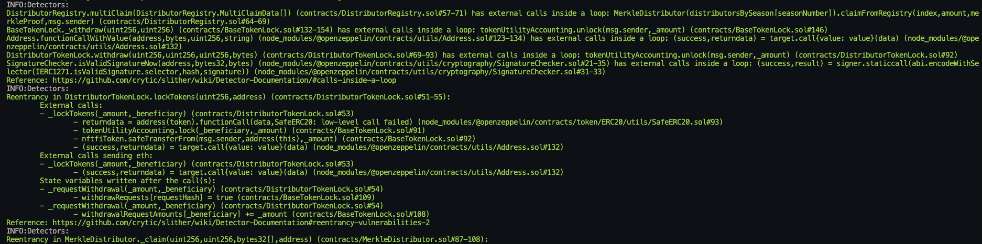
Task: Click the nftfiToken.safeTransferFrom call line
Action: pos(275,139)
